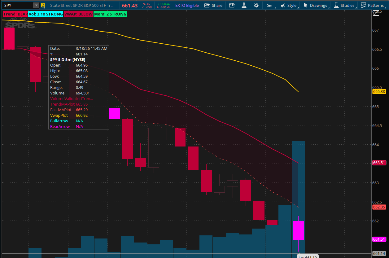
Task: Click the last magenta candle on chart
Action: [x=298, y=230]
